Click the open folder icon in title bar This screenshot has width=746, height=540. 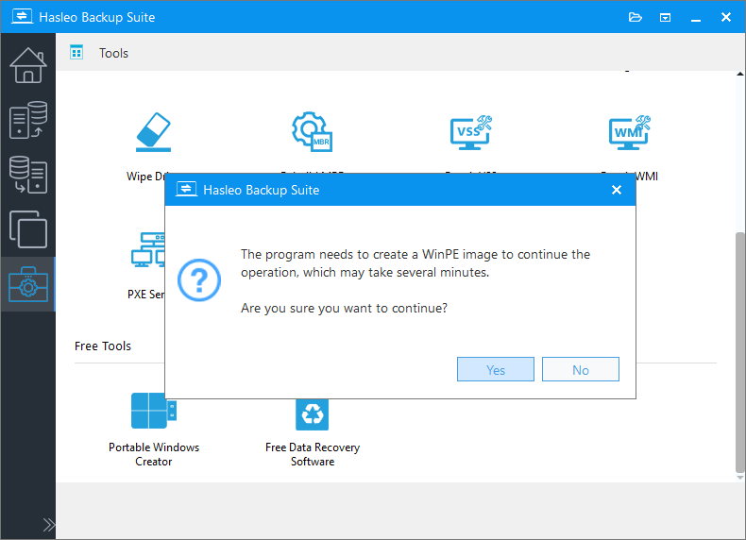[x=636, y=18]
